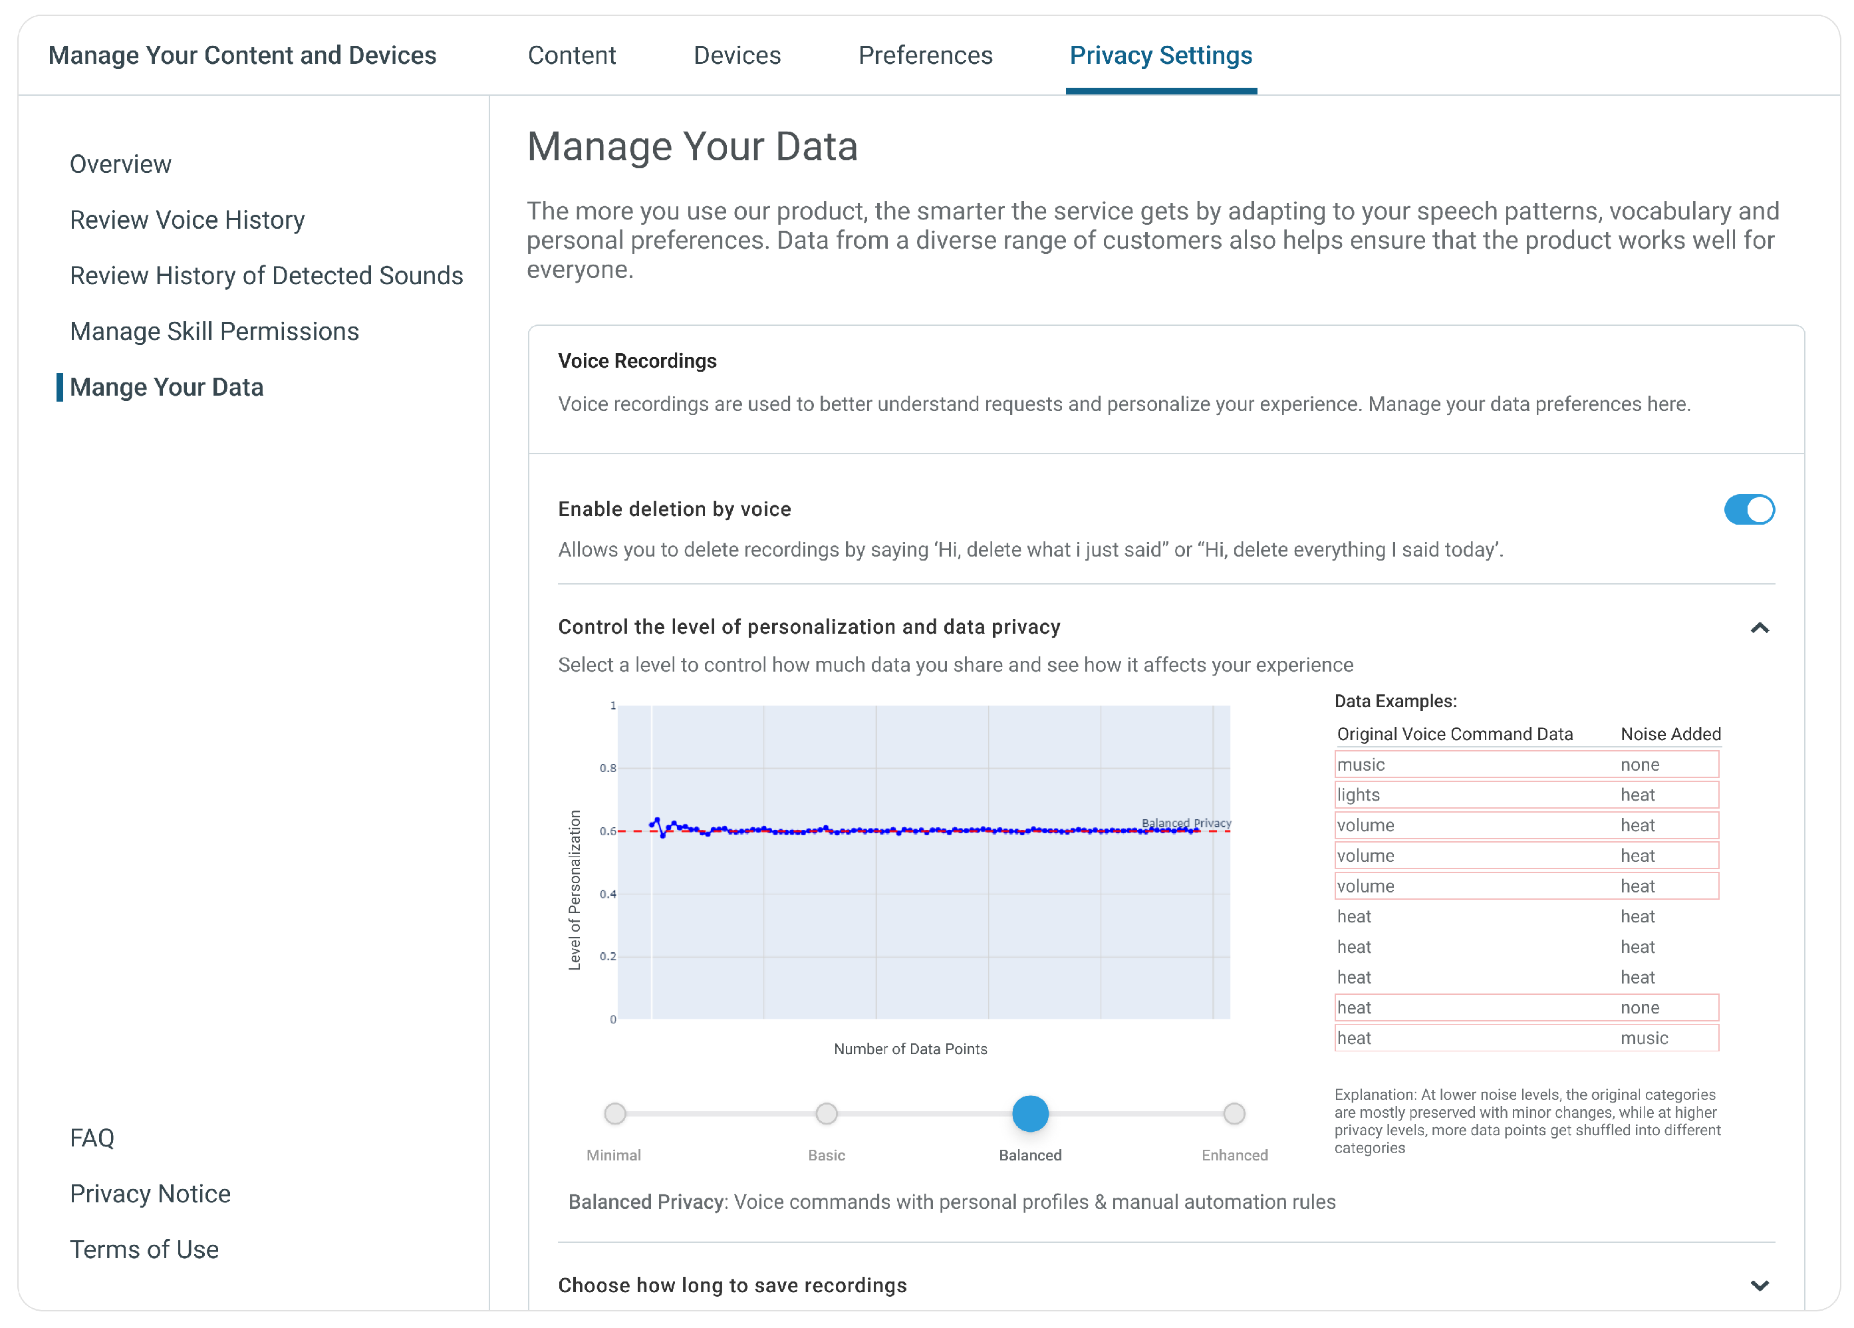This screenshot has width=1854, height=1328.
Task: Select the Enhanced privacy level
Action: click(1234, 1113)
